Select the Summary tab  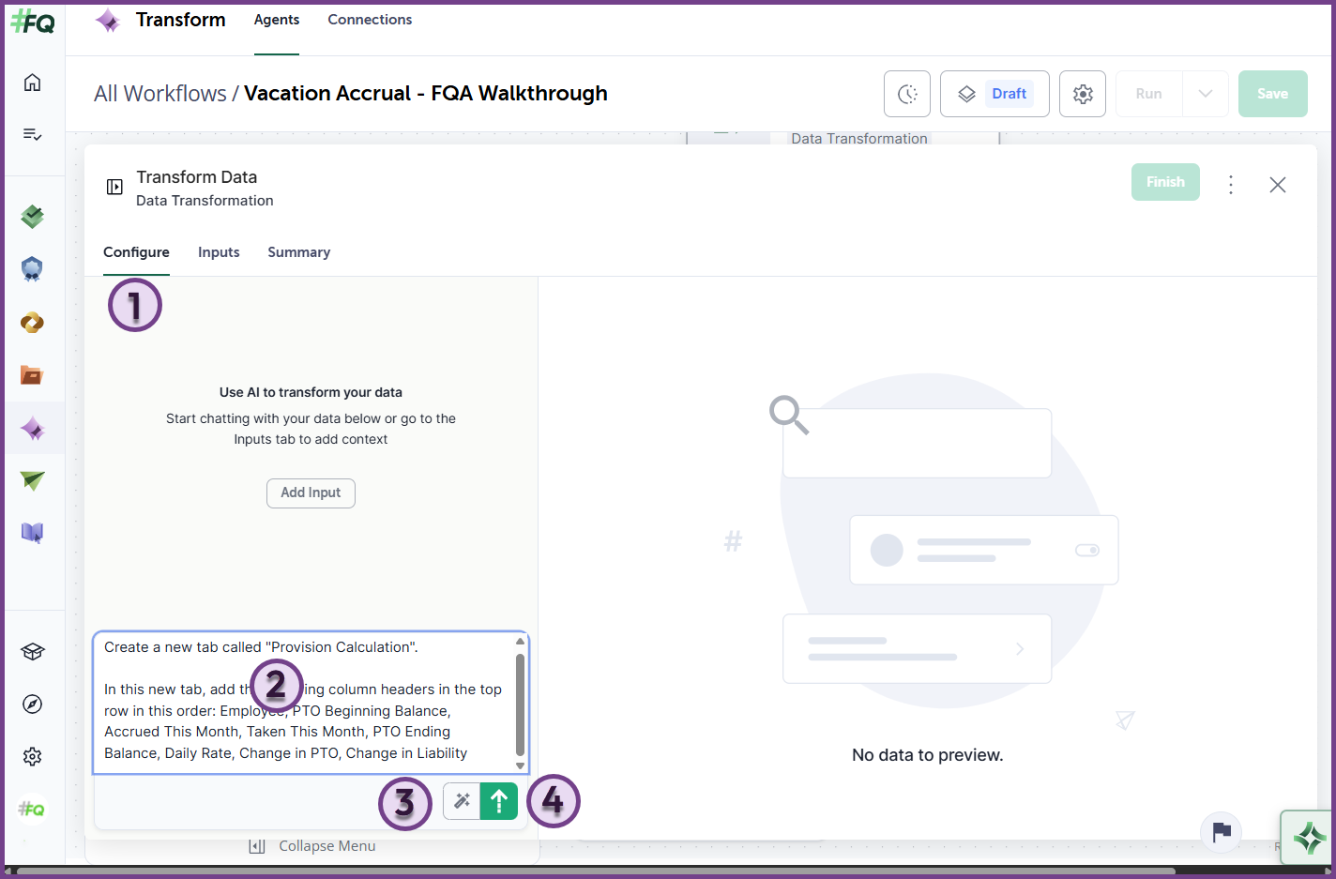[x=298, y=252]
